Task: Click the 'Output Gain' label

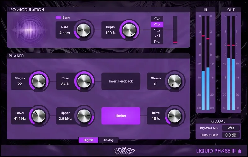Action: (x=209, y=135)
